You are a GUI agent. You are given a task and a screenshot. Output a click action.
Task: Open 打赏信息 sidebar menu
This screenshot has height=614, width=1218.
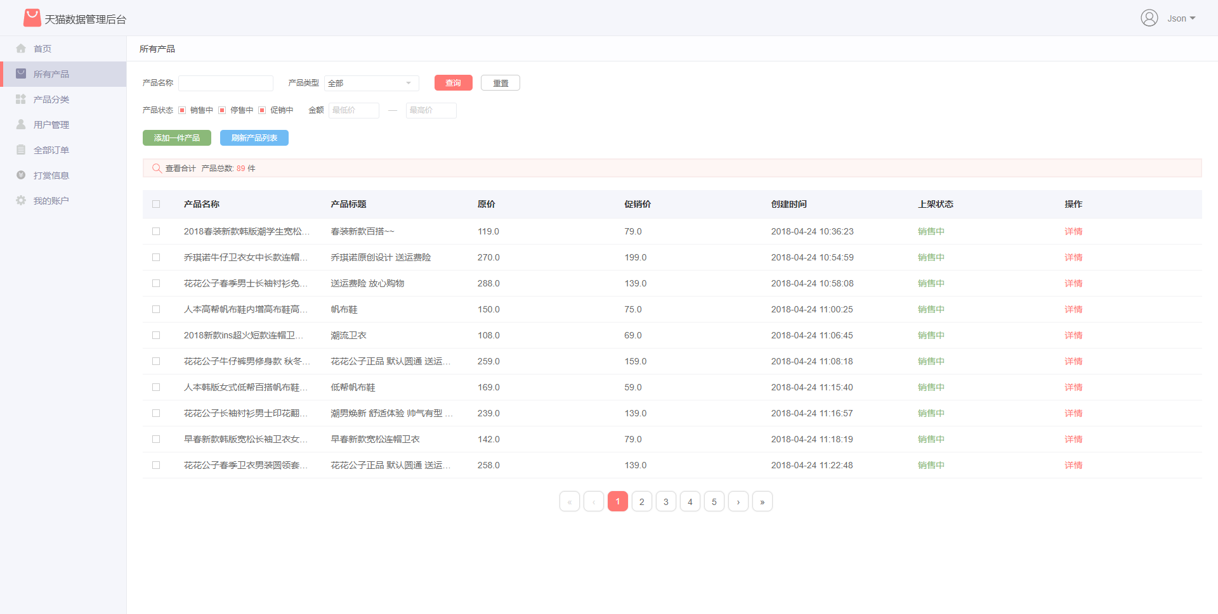coord(63,176)
